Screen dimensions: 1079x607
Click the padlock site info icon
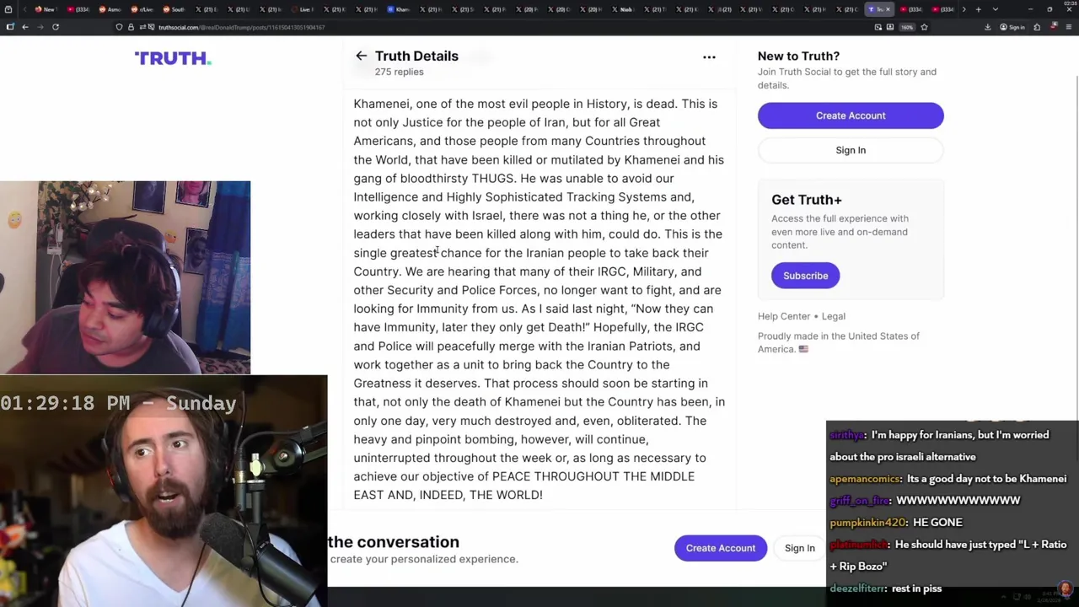[x=131, y=27]
